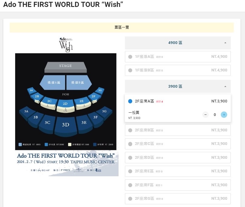
Task: Choose the 2F座席G區 ticket row
Action: click(x=178, y=199)
